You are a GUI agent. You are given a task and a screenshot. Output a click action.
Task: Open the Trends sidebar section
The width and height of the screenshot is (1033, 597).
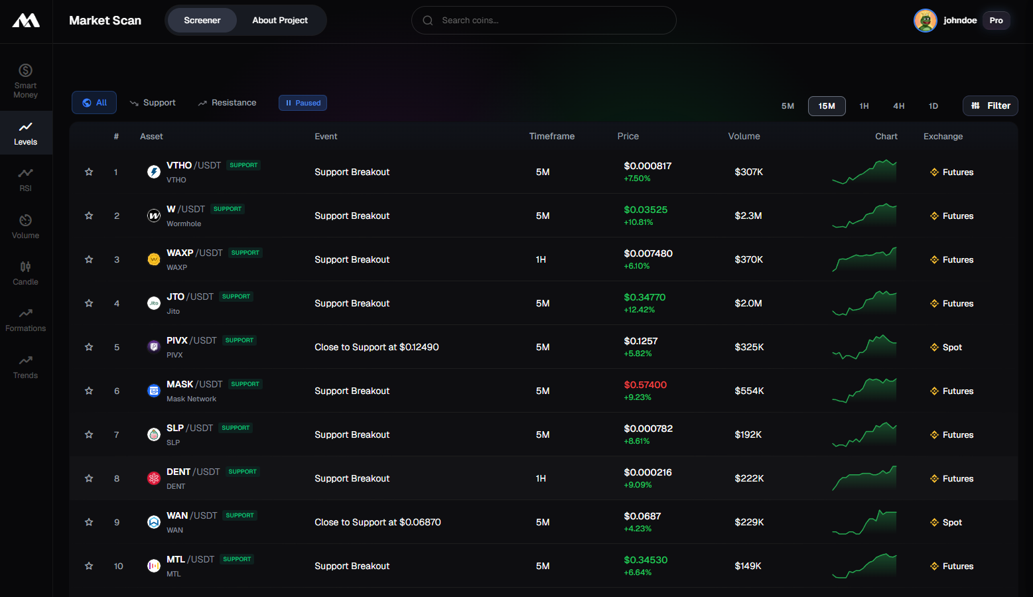[25, 366]
